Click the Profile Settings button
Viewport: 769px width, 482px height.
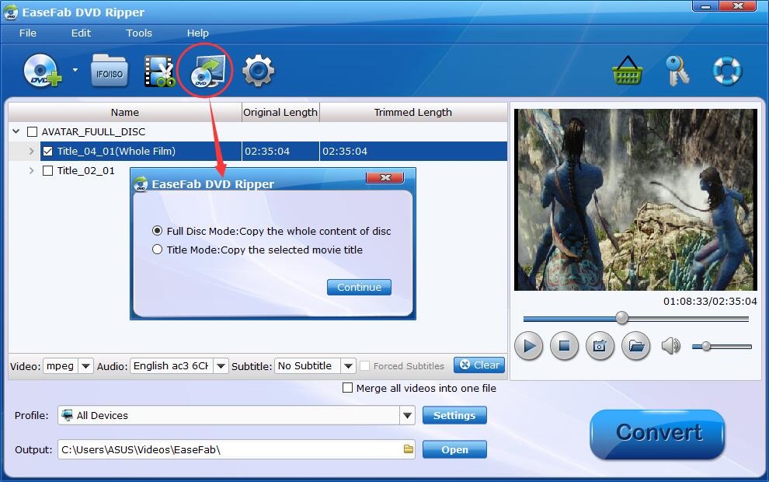pyautogui.click(x=454, y=415)
